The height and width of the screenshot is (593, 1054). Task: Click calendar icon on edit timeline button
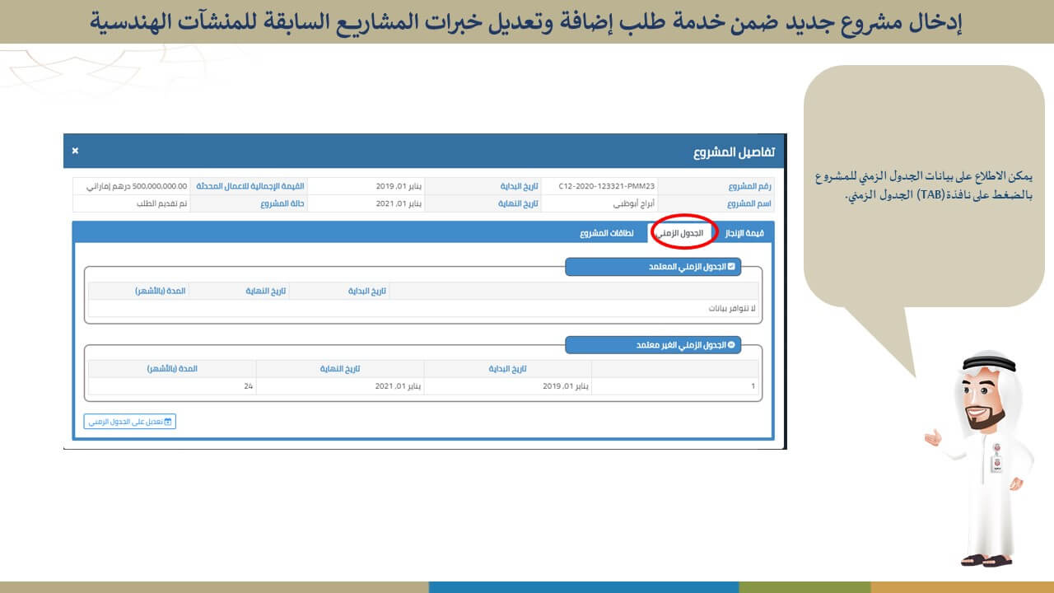coord(169,422)
